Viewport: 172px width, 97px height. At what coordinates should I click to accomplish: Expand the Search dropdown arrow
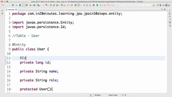coord(69,5)
